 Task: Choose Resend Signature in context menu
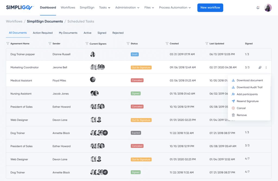(x=247, y=101)
